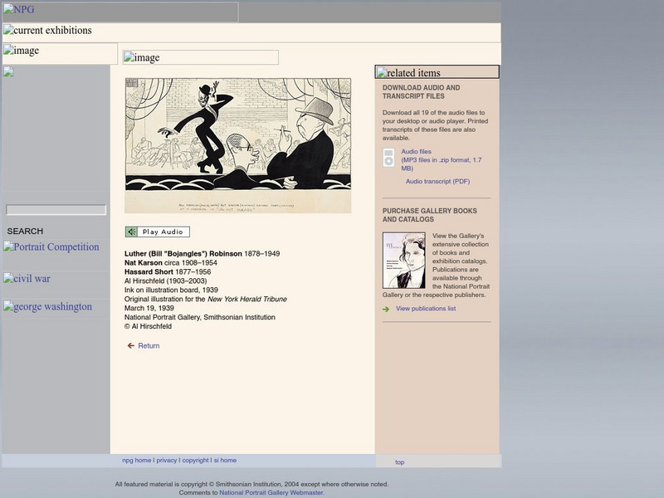This screenshot has height=498, width=664.
Task: Click the green arrow beside View publications list
Action: (386, 309)
